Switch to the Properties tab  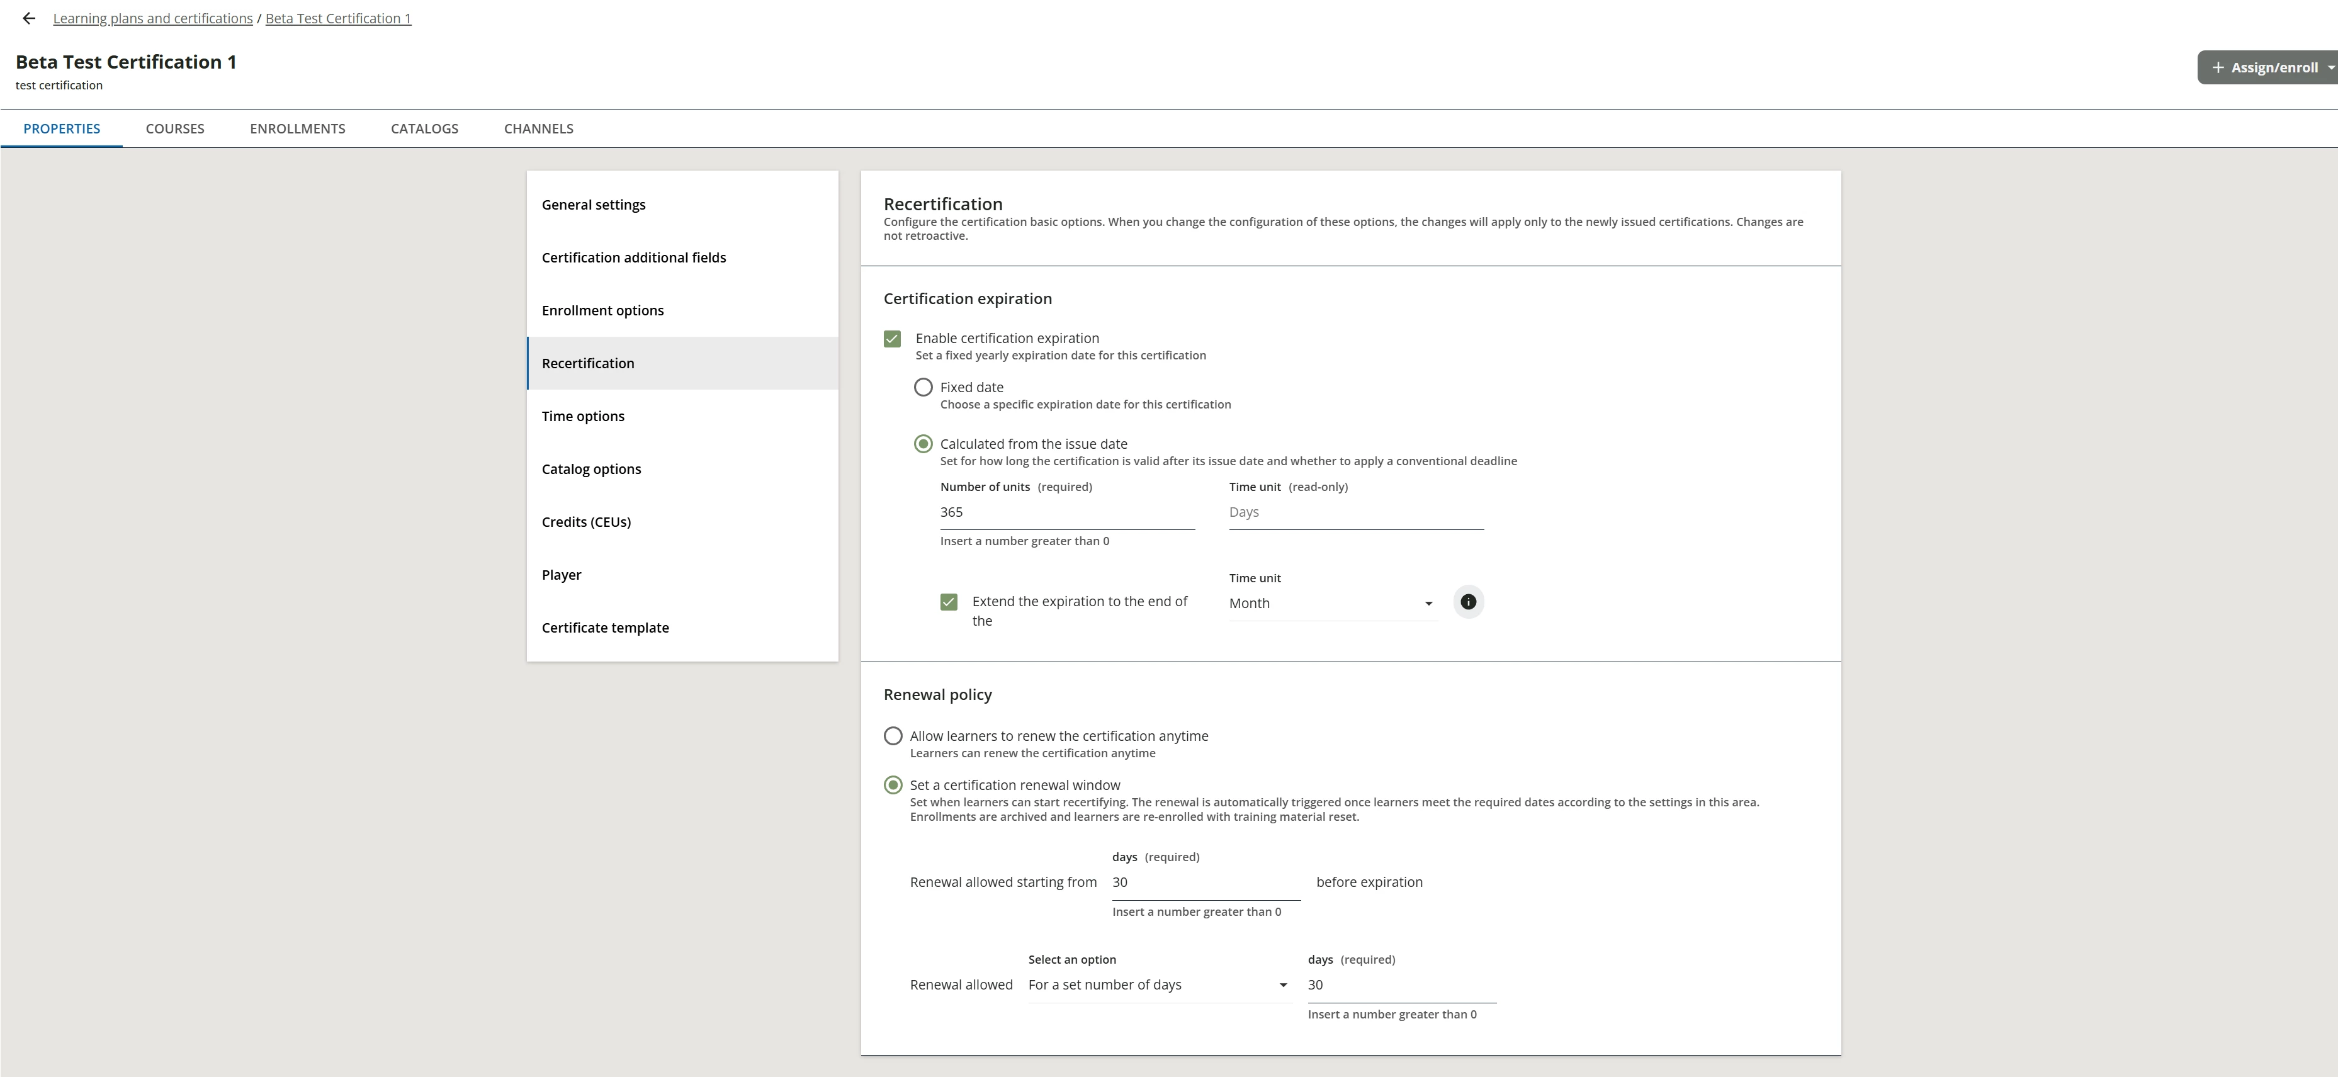[x=62, y=129]
